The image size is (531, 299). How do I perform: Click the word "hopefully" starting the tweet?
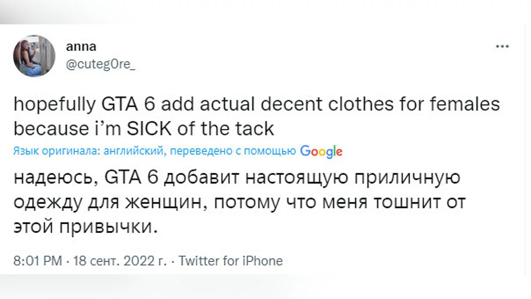(52, 105)
